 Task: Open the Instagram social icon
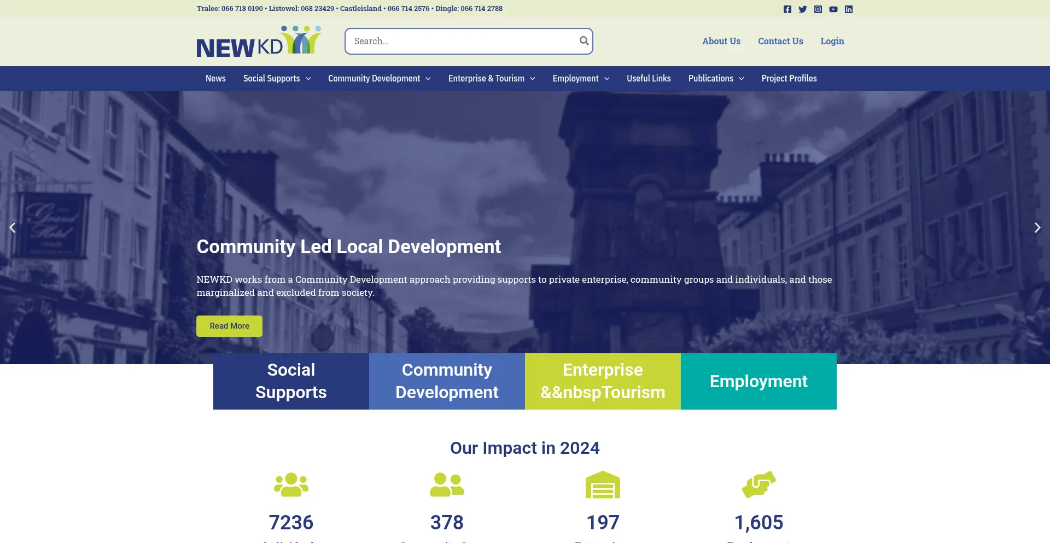(x=818, y=9)
